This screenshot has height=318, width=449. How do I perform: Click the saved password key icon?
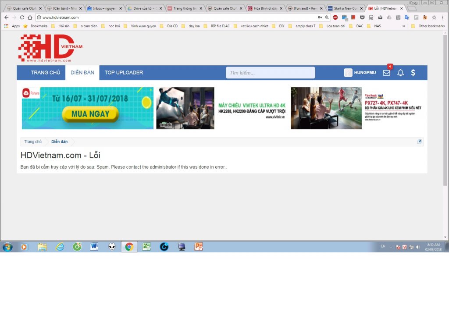pos(320,18)
